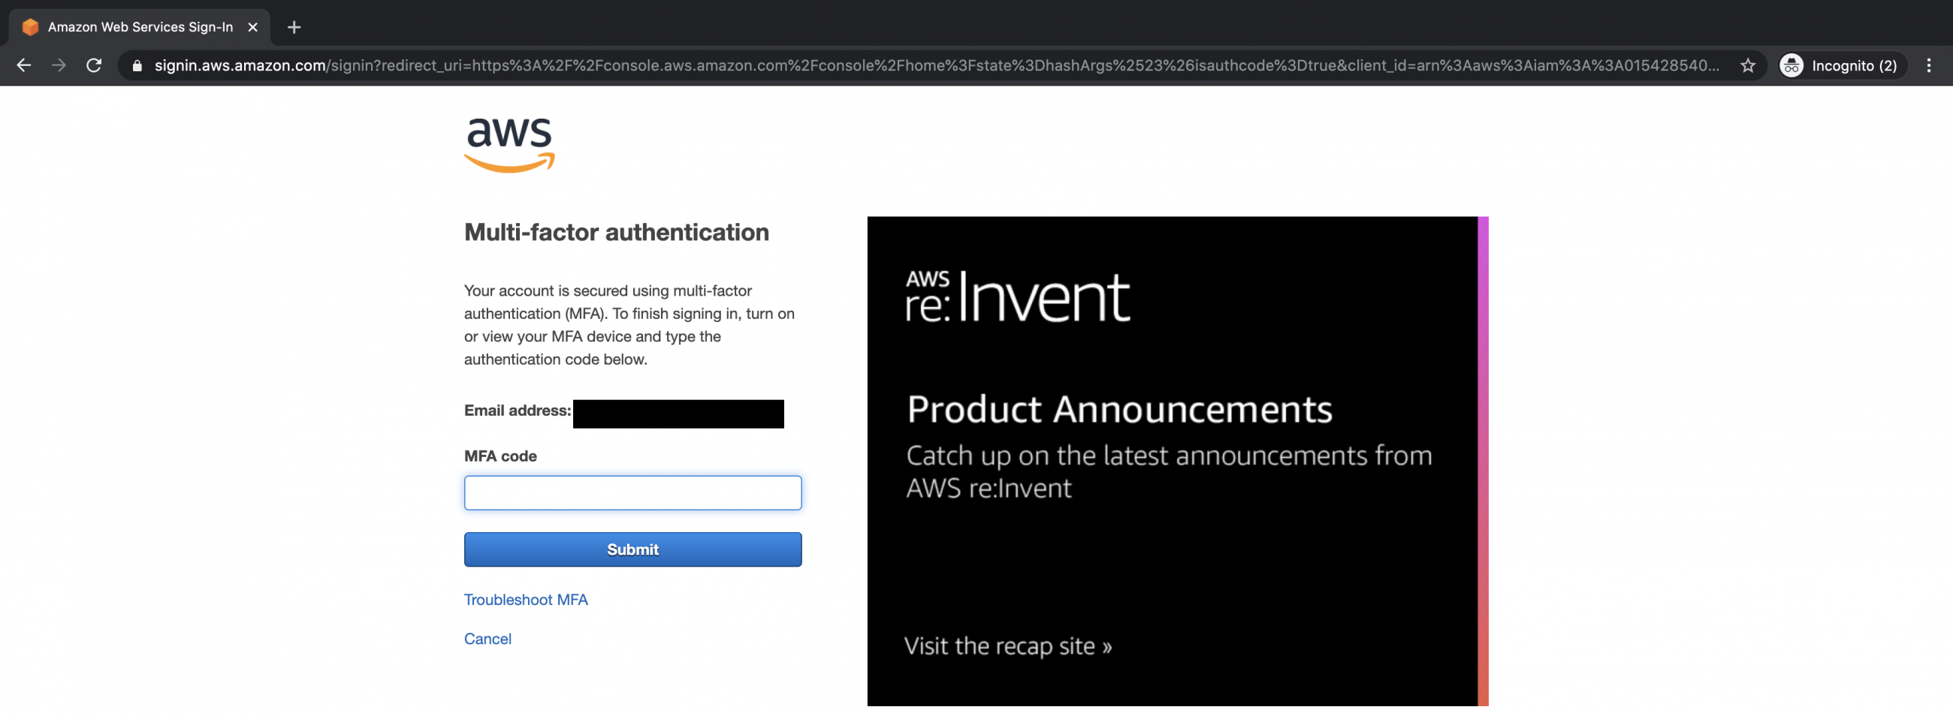
Task: Click the reload page icon
Action: [x=94, y=65]
